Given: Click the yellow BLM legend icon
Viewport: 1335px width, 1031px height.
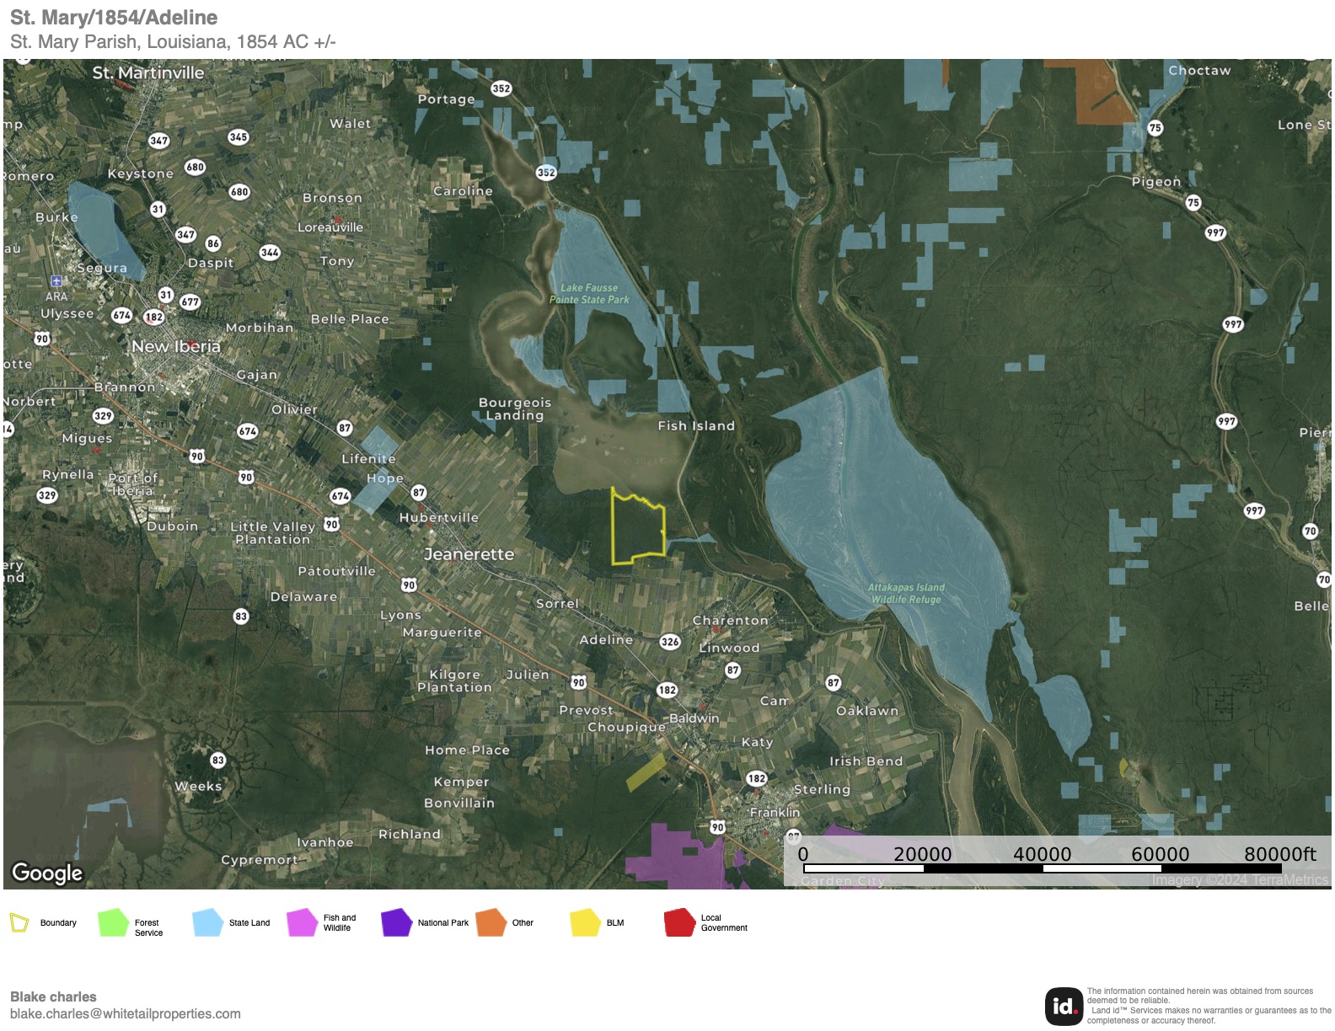Looking at the screenshot, I should click(584, 923).
